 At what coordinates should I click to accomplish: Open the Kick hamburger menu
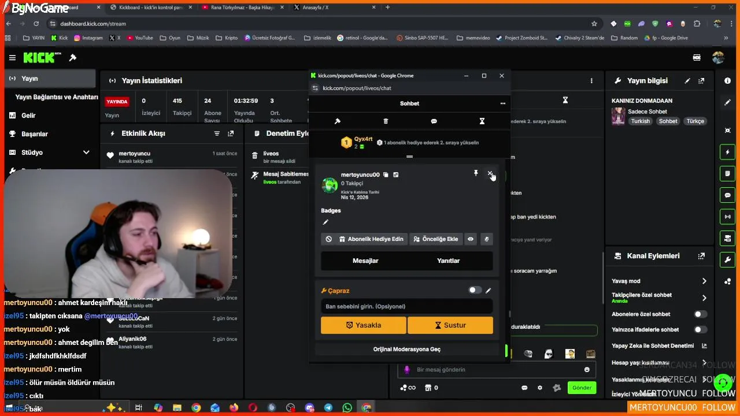tap(12, 58)
